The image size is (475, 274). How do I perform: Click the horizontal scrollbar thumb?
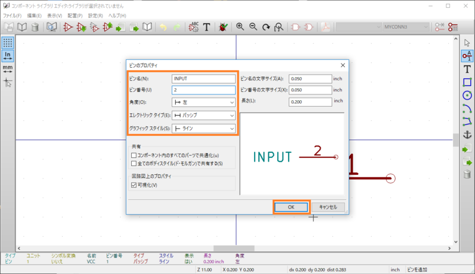click(x=234, y=248)
